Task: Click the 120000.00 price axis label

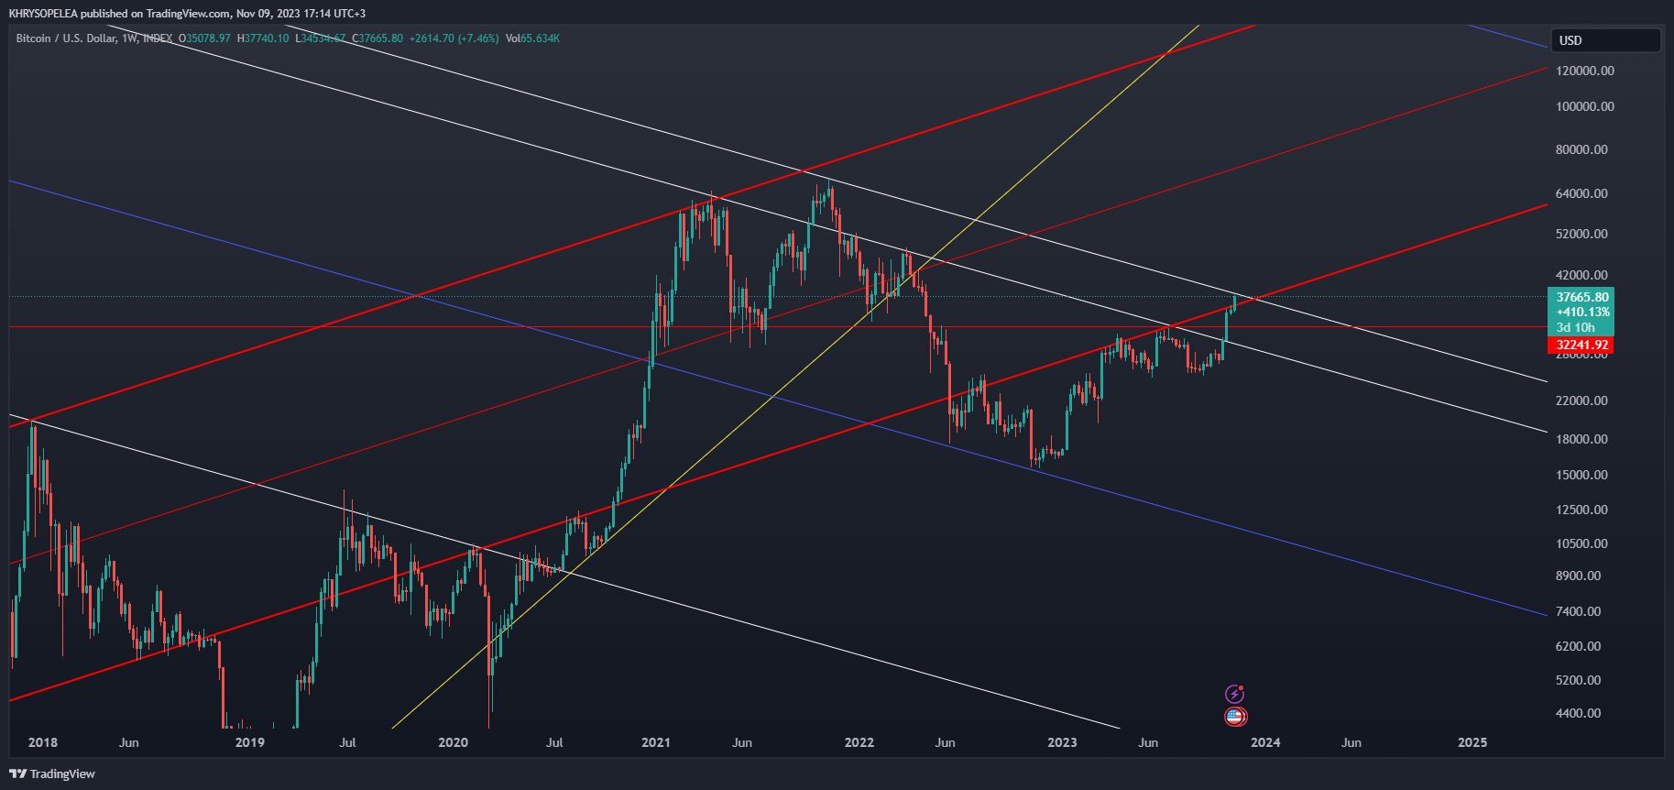Action: (x=1584, y=71)
